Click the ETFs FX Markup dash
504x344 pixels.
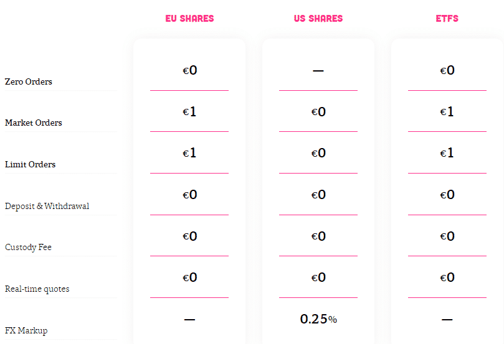(x=447, y=320)
